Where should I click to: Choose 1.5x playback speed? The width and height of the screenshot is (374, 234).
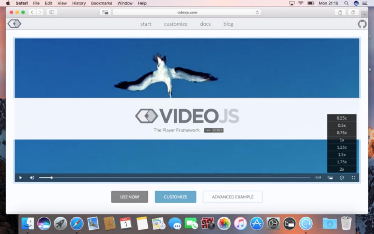tap(342, 155)
